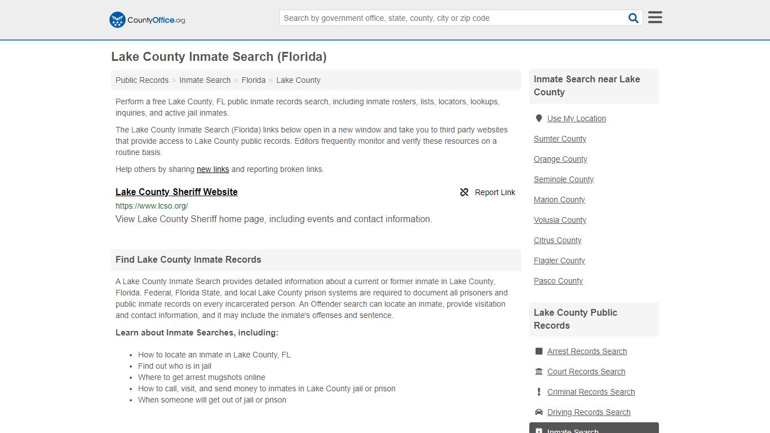Click 'Find out who is in jail' item
770x433 pixels.
click(x=175, y=366)
